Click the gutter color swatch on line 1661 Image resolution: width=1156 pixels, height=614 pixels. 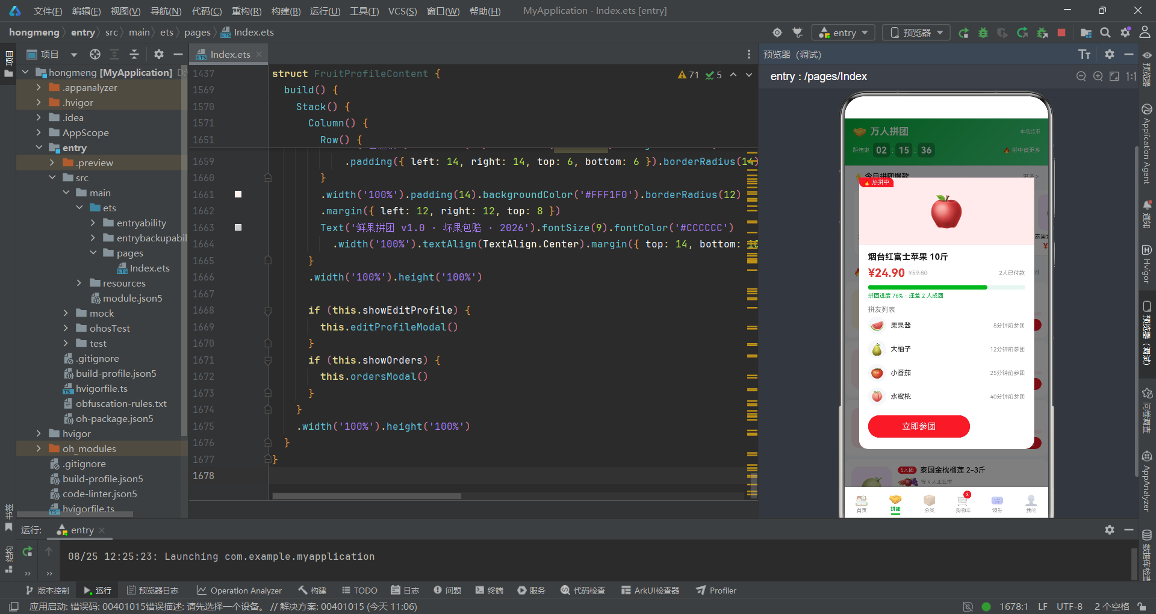pos(238,194)
